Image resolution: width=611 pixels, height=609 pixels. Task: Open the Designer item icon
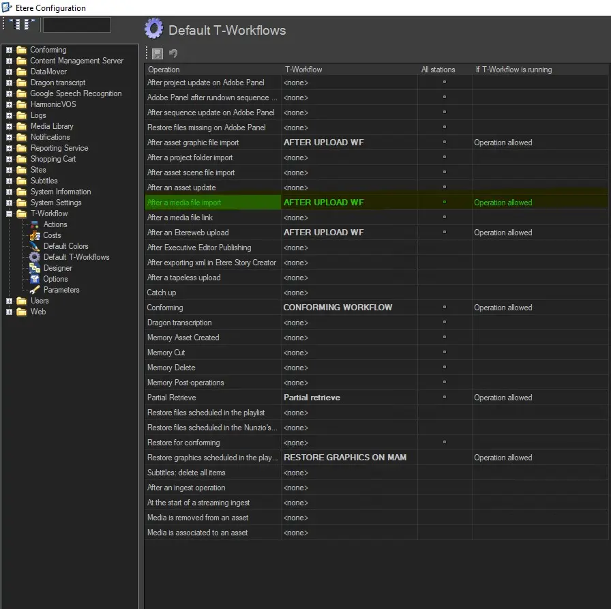tap(35, 268)
